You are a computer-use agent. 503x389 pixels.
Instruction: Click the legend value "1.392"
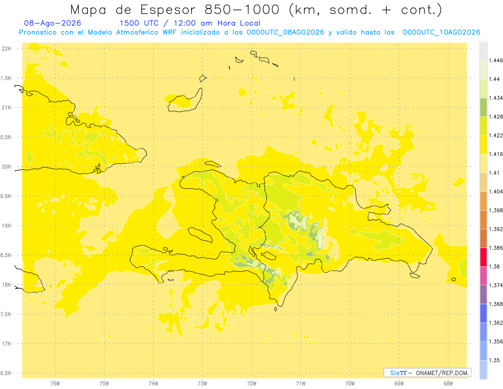[x=495, y=229]
